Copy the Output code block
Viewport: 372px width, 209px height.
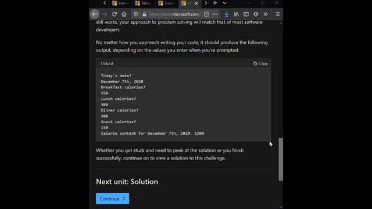pyautogui.click(x=260, y=63)
